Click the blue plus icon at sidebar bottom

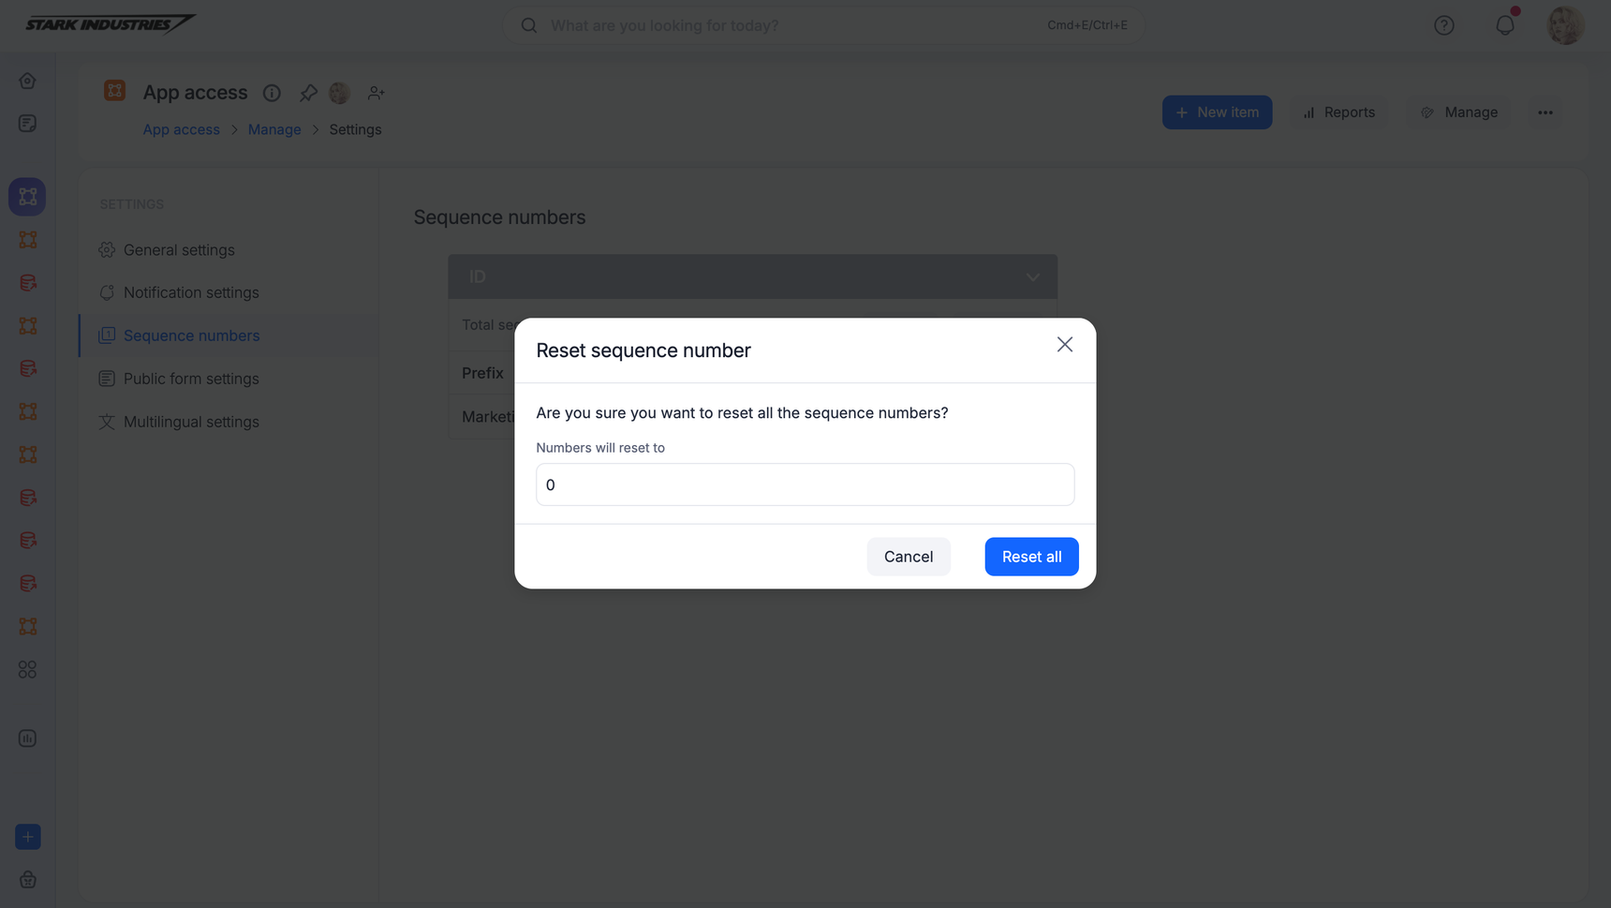pyautogui.click(x=27, y=837)
